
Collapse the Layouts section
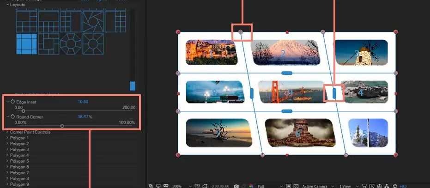[x=8, y=5]
